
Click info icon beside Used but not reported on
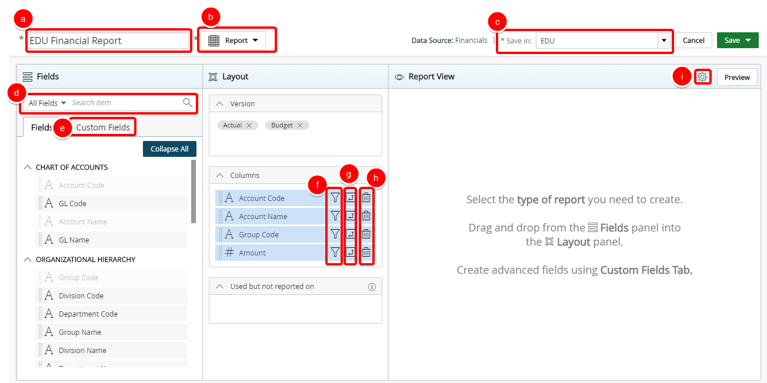(372, 287)
